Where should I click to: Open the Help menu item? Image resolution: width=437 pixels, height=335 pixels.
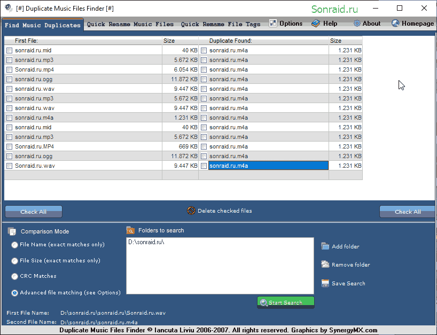324,24
